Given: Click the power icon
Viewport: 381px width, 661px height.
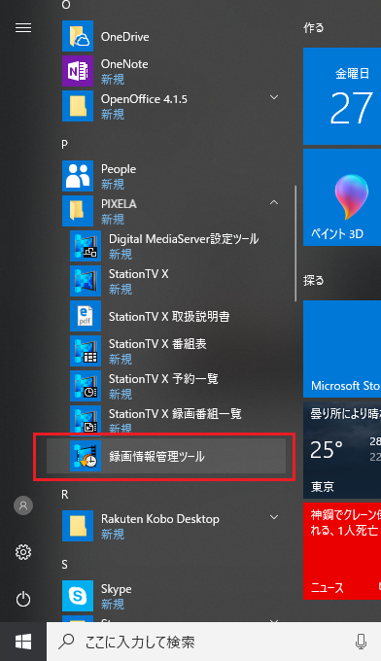Looking at the screenshot, I should (23, 599).
